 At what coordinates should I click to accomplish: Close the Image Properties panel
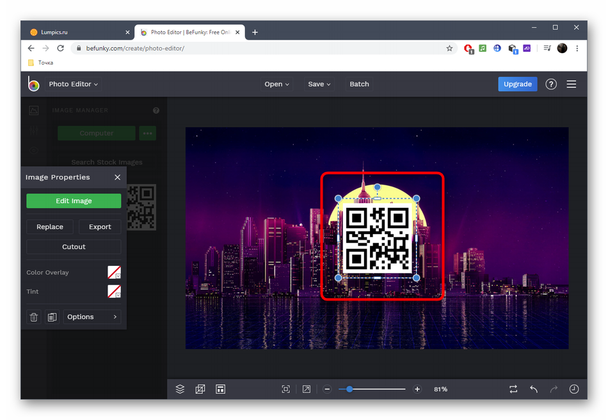click(117, 177)
